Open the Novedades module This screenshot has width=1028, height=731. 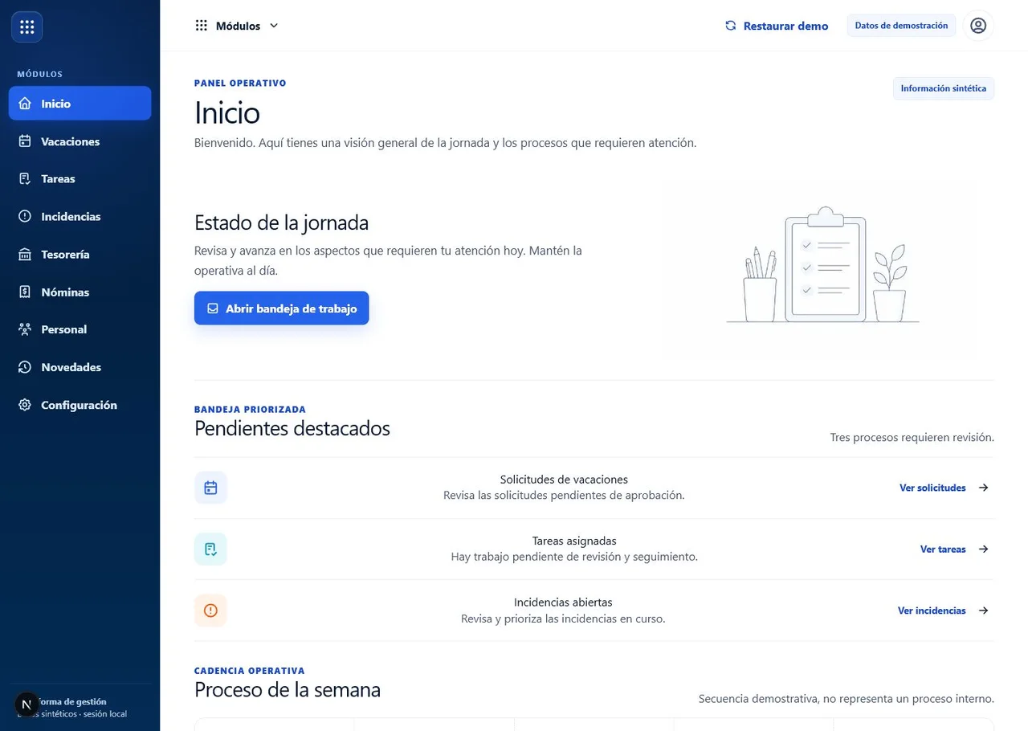(80, 367)
